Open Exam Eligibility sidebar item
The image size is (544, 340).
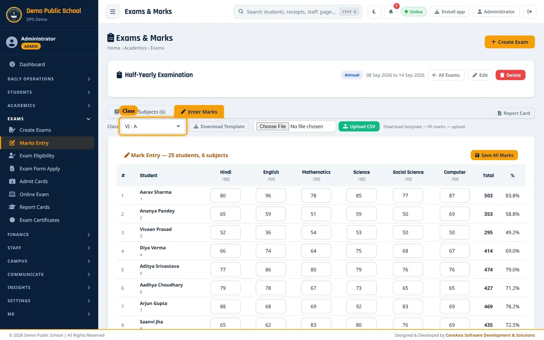pos(47,156)
